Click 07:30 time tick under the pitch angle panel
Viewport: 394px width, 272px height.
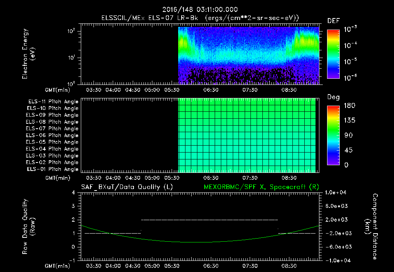click(250, 178)
